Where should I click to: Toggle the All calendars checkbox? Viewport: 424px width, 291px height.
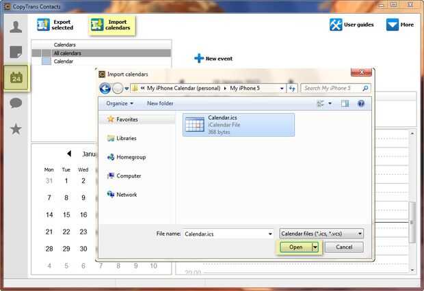tap(47, 53)
